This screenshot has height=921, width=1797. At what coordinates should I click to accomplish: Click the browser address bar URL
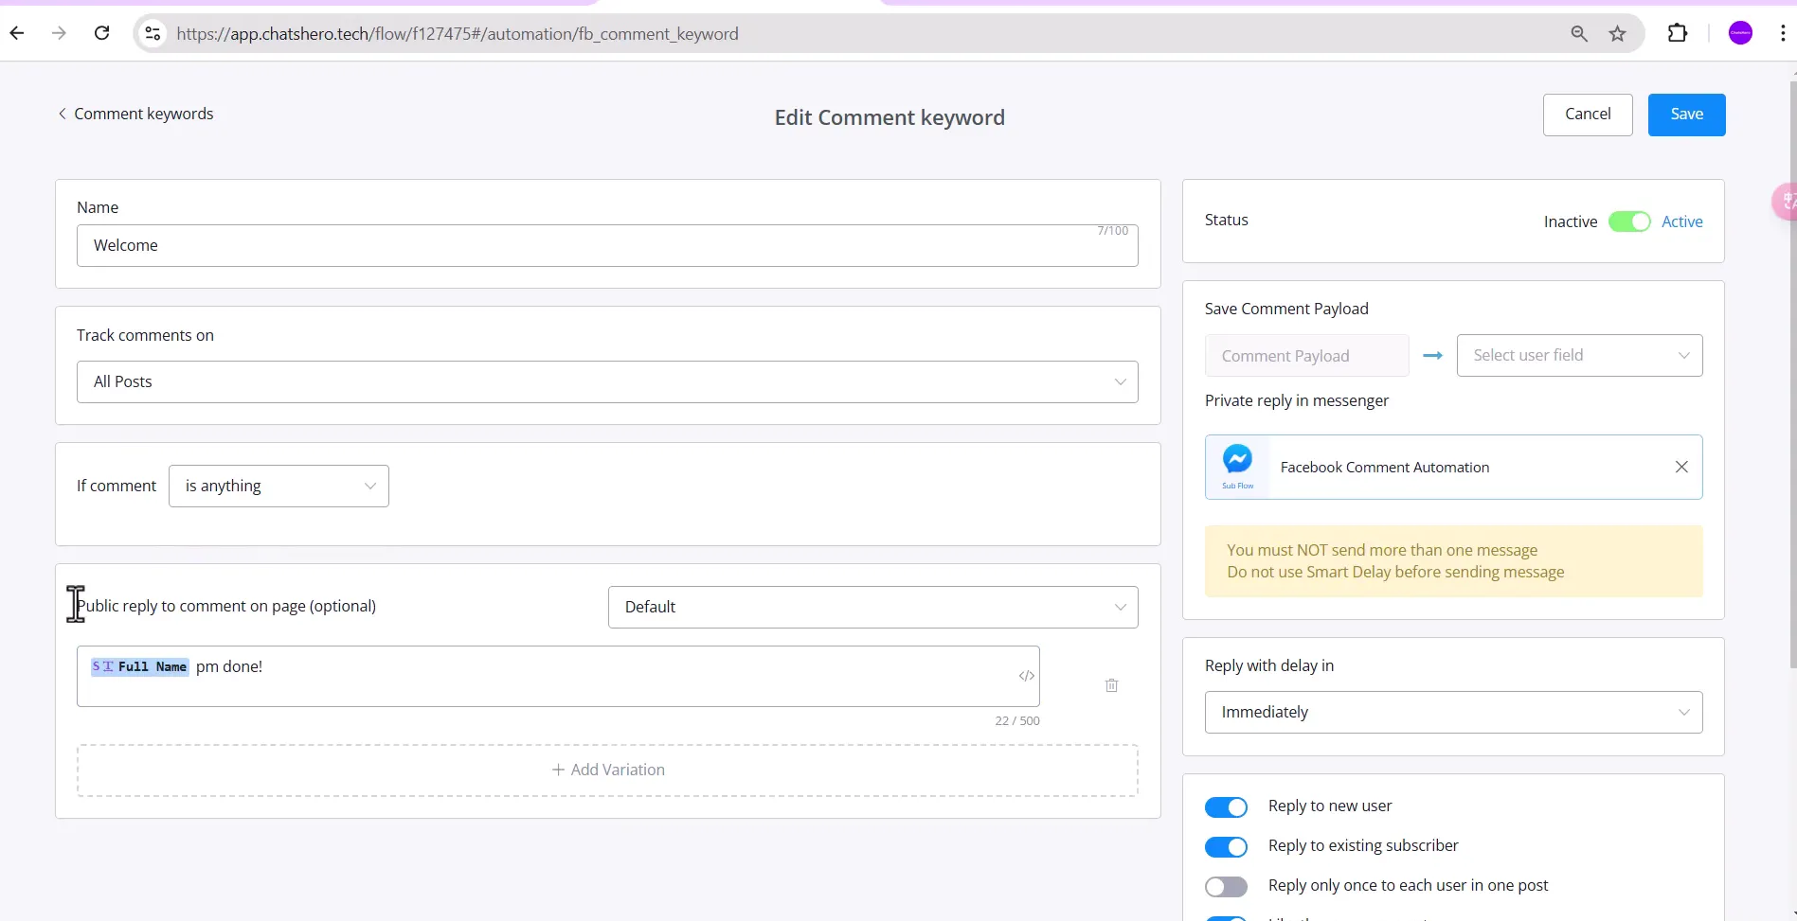pos(458,34)
